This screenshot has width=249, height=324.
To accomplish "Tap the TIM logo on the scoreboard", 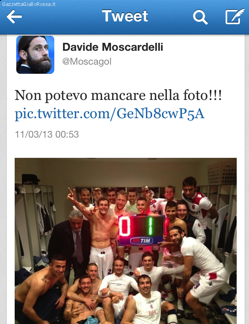I will point(141,240).
